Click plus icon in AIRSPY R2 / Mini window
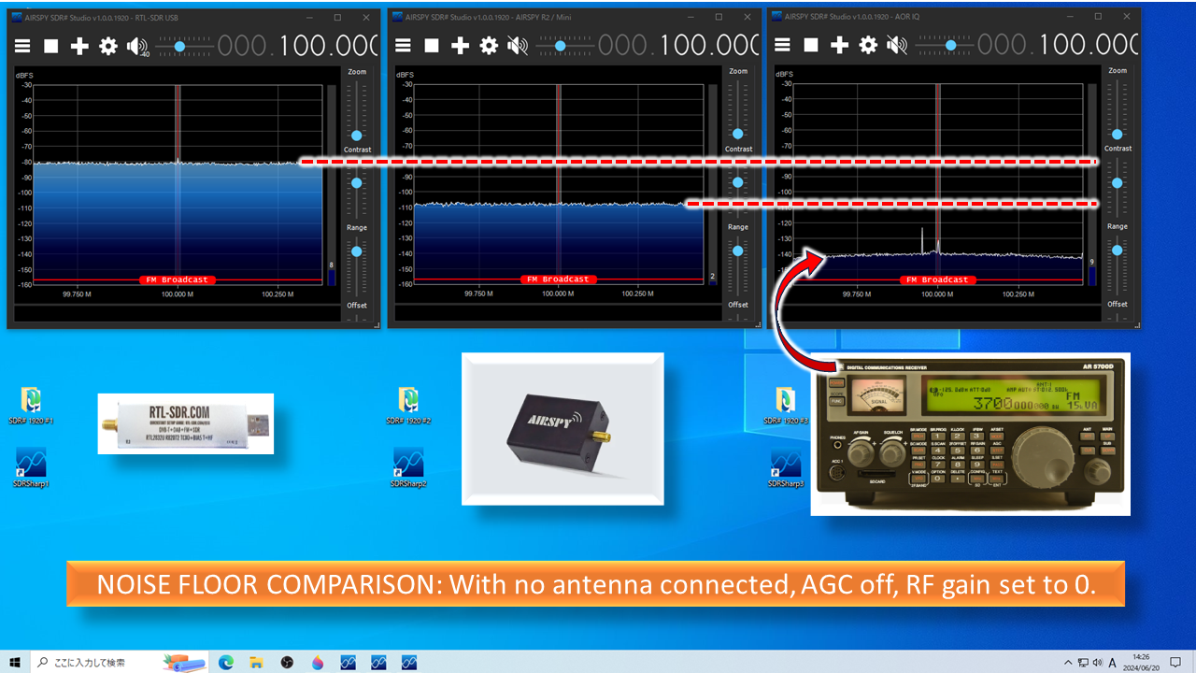This screenshot has height=673, width=1196. 460,46
